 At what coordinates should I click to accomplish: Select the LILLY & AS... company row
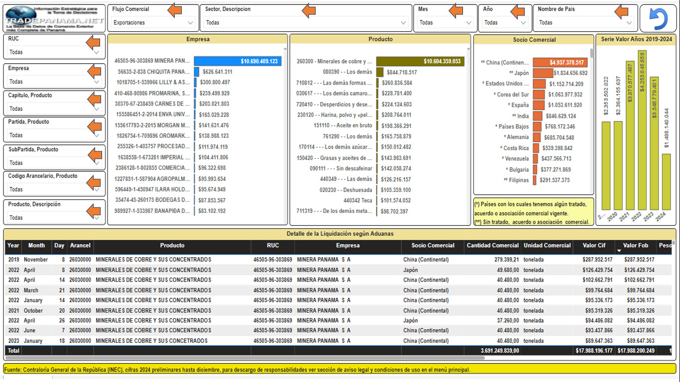pos(153,83)
